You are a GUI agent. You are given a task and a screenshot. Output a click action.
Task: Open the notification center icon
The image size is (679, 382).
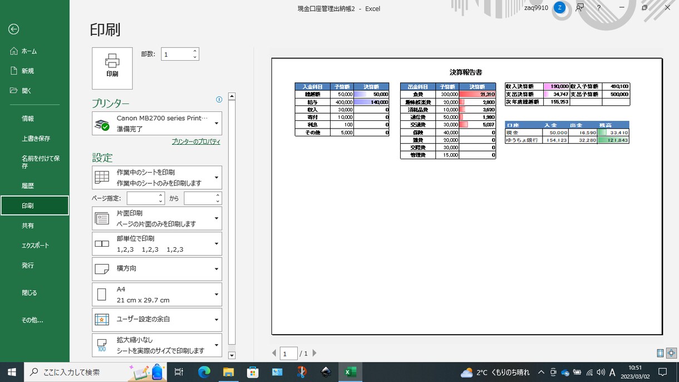pyautogui.click(x=662, y=372)
